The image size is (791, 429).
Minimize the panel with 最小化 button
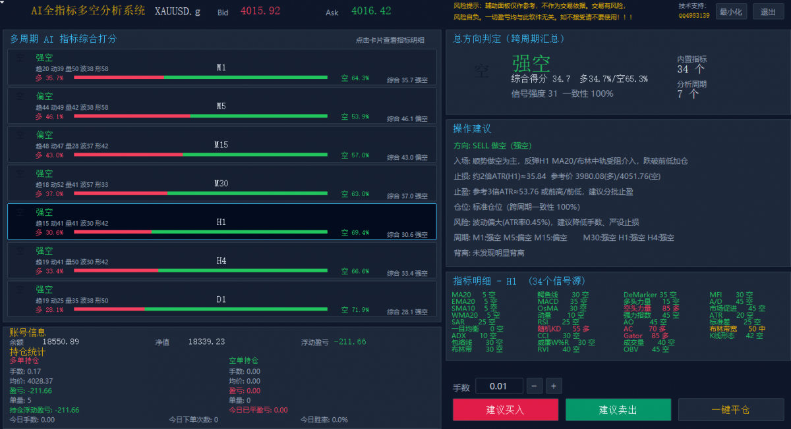730,12
